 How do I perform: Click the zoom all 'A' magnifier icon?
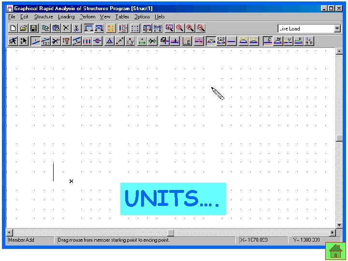[190, 28]
